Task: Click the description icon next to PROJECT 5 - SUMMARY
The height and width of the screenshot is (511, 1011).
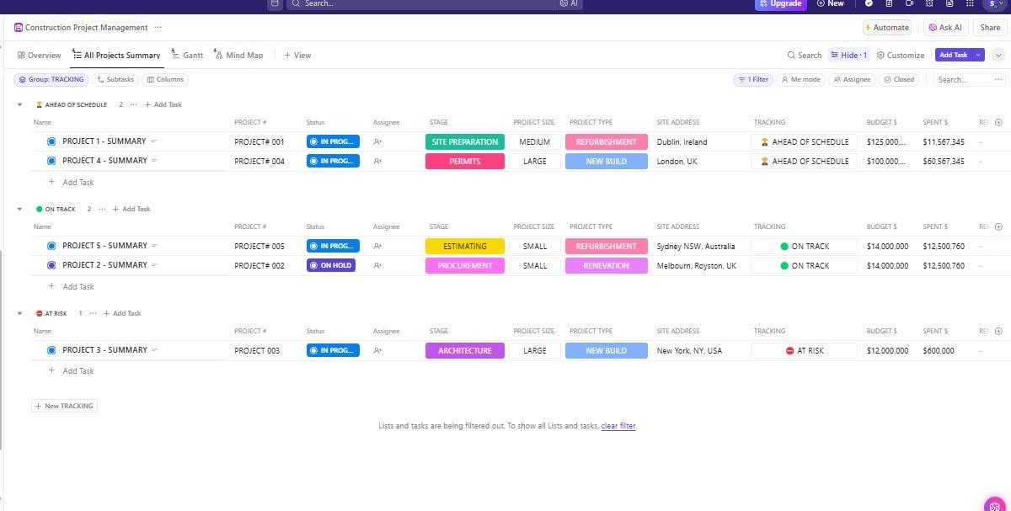Action: (154, 246)
